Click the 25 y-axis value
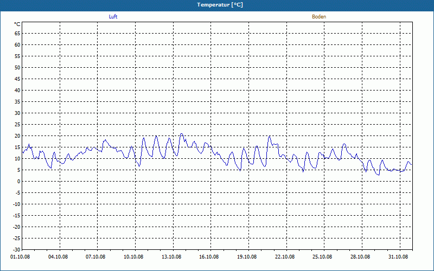This screenshot has height=271, width=434. pos(17,125)
